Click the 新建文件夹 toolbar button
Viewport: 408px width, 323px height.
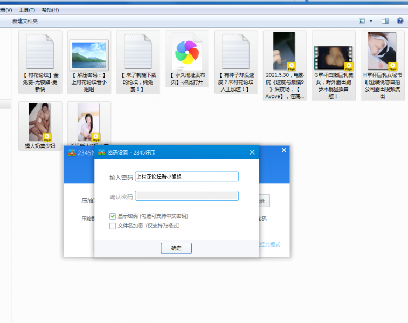pos(25,21)
